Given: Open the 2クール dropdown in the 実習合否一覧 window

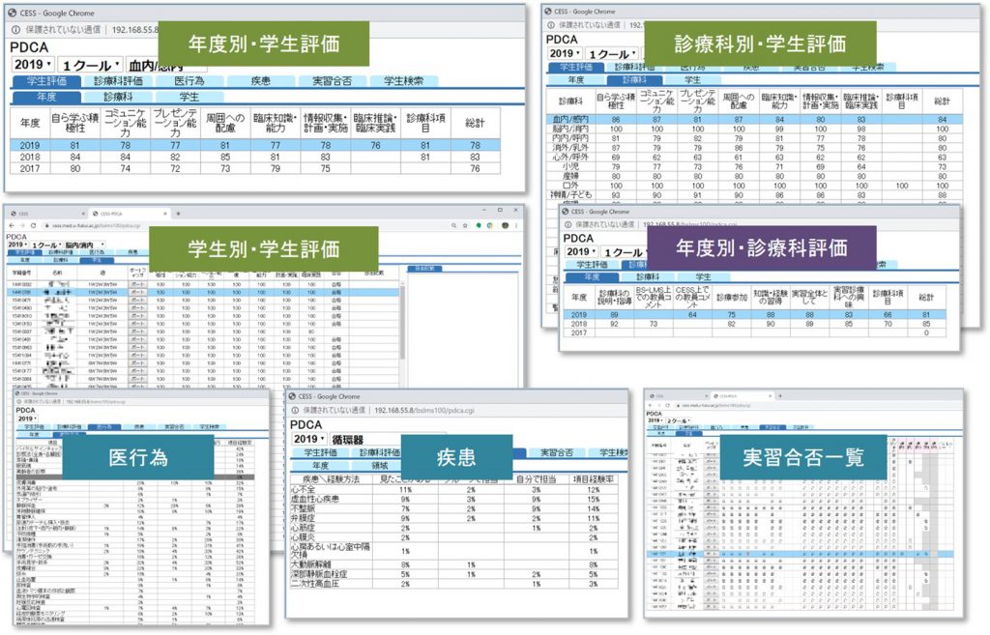Looking at the screenshot, I should [x=678, y=420].
